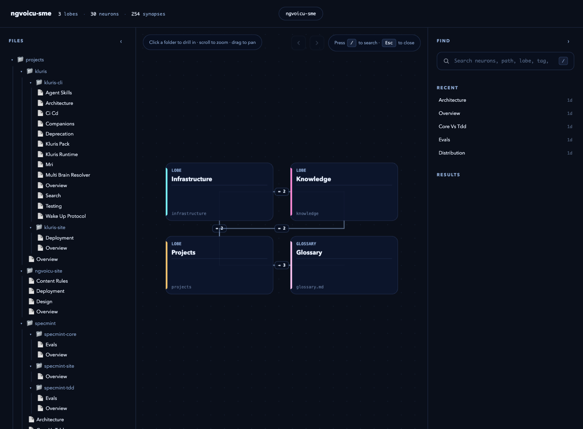Viewport: 583px width, 429px height.
Task: Click the synapse badge between Infrastructure and Knowledge
Action: point(282,191)
